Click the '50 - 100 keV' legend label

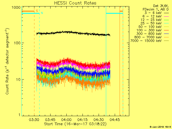[x=150, y=27]
